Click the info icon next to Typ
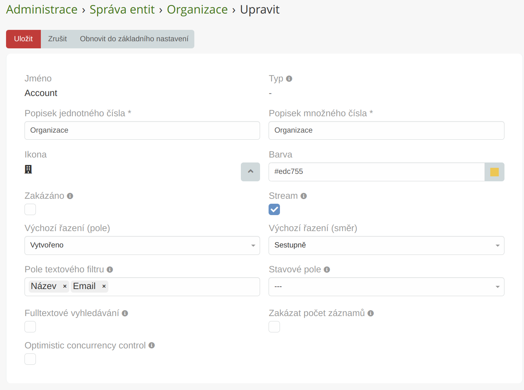The width and height of the screenshot is (524, 390). [x=290, y=78]
